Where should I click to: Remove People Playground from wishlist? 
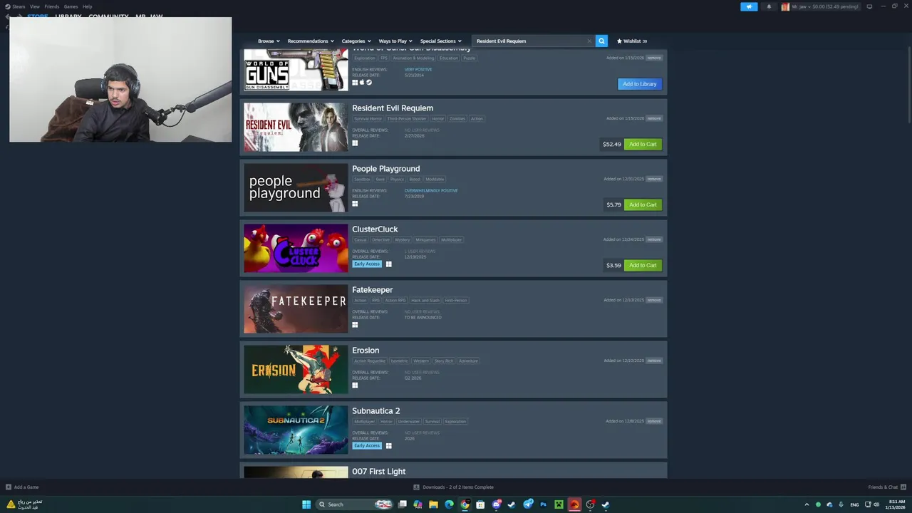[654, 179]
